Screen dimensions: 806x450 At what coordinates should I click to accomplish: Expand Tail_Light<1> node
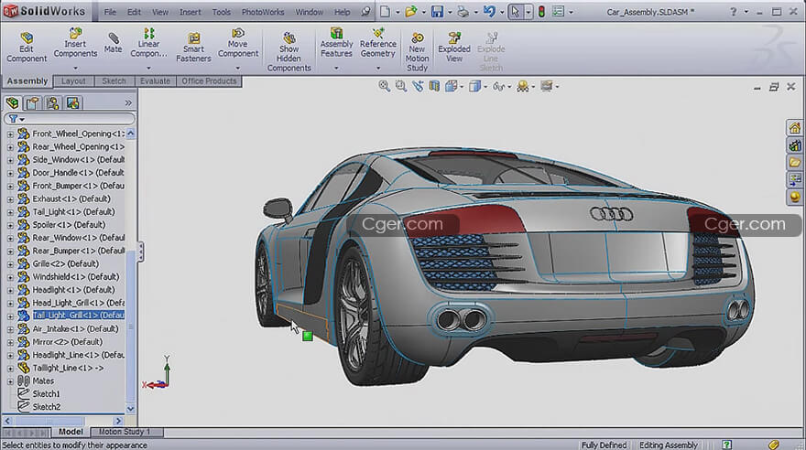[x=10, y=212]
